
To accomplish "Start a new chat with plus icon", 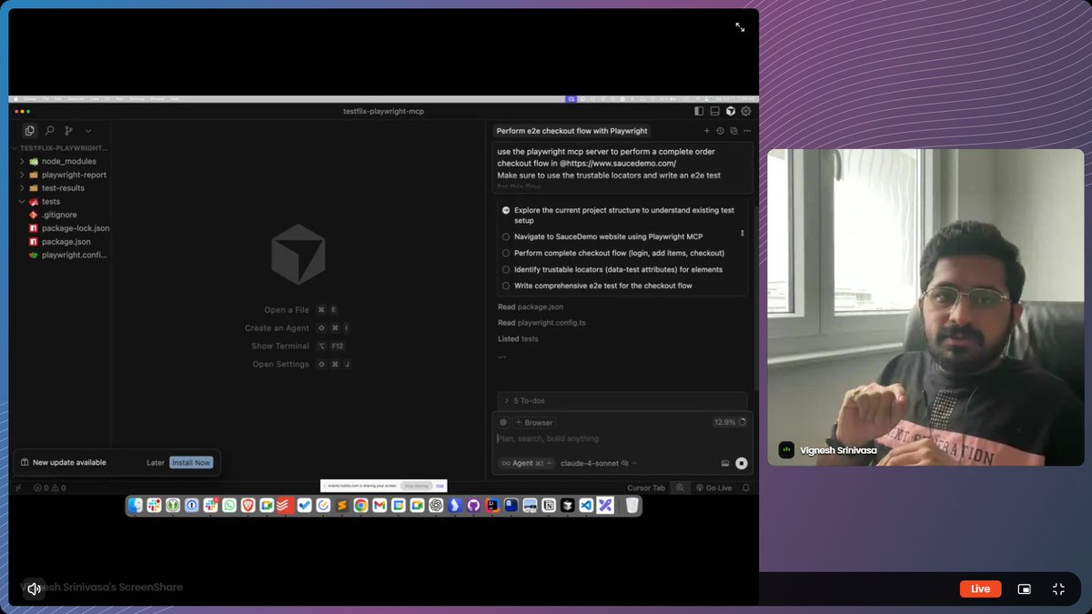I will (x=707, y=131).
